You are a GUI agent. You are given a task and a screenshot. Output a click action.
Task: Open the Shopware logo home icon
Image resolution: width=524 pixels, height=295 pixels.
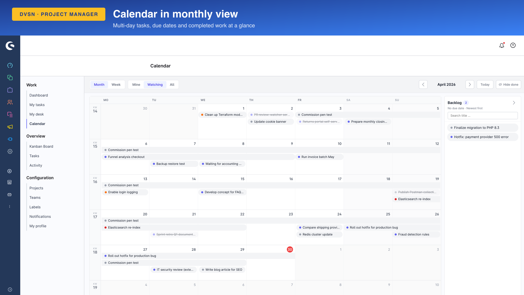click(x=10, y=46)
